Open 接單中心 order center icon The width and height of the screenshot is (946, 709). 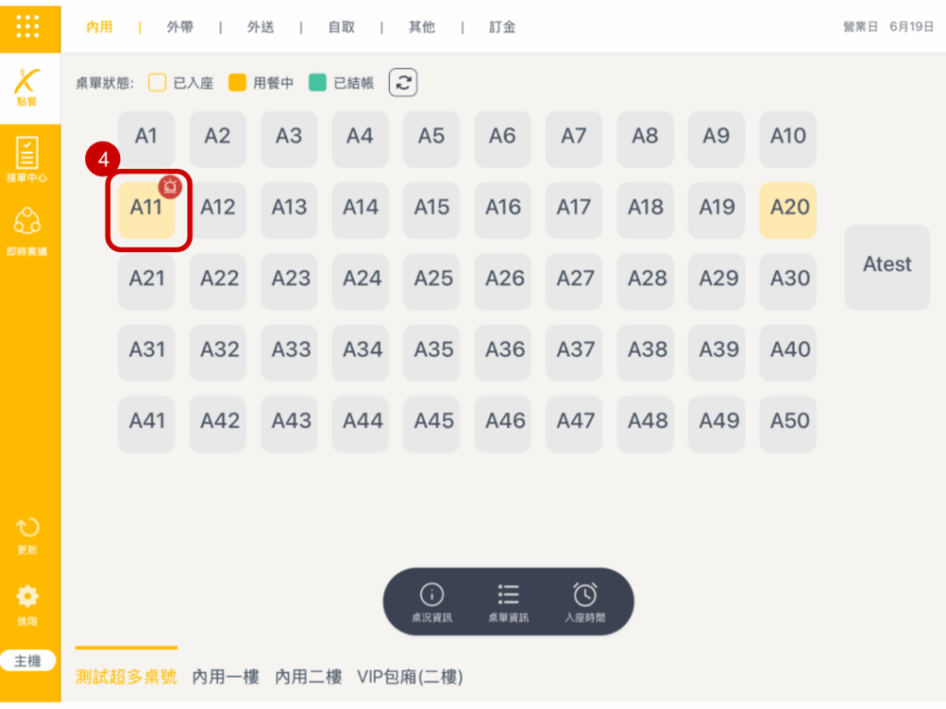tap(28, 158)
